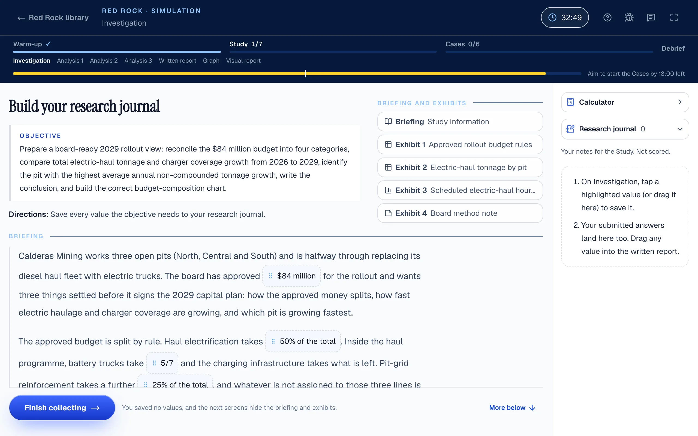The image size is (698, 436).
Task: Open the Graph tab
Action: click(x=211, y=60)
